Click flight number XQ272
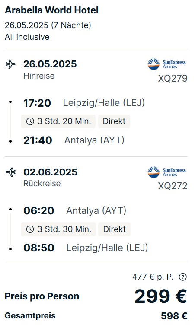 pos(173,186)
